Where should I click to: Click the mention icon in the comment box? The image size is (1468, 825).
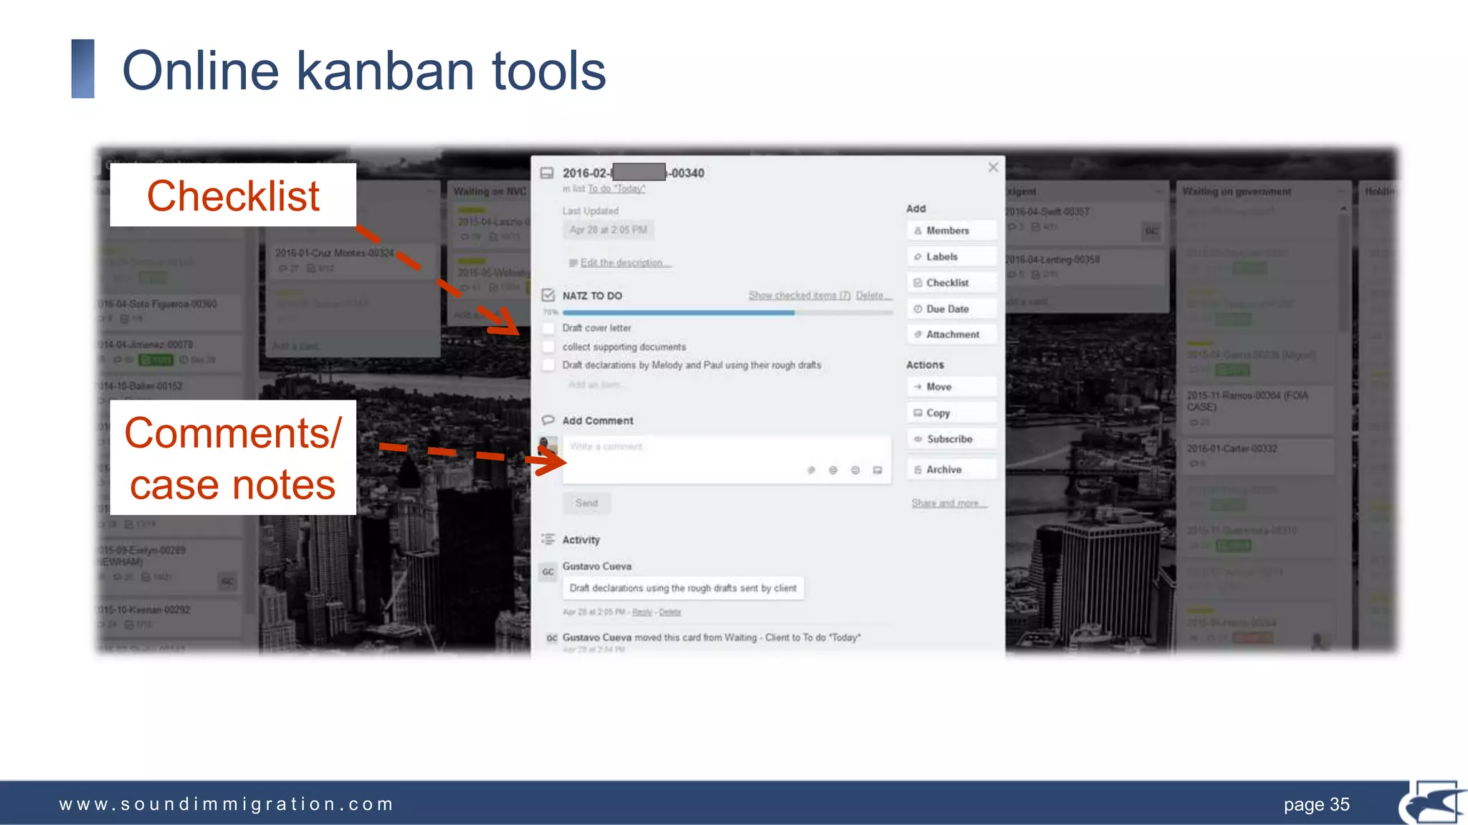pyautogui.click(x=833, y=471)
